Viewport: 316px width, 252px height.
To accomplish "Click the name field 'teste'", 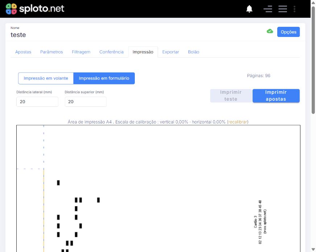I will (x=18, y=35).
